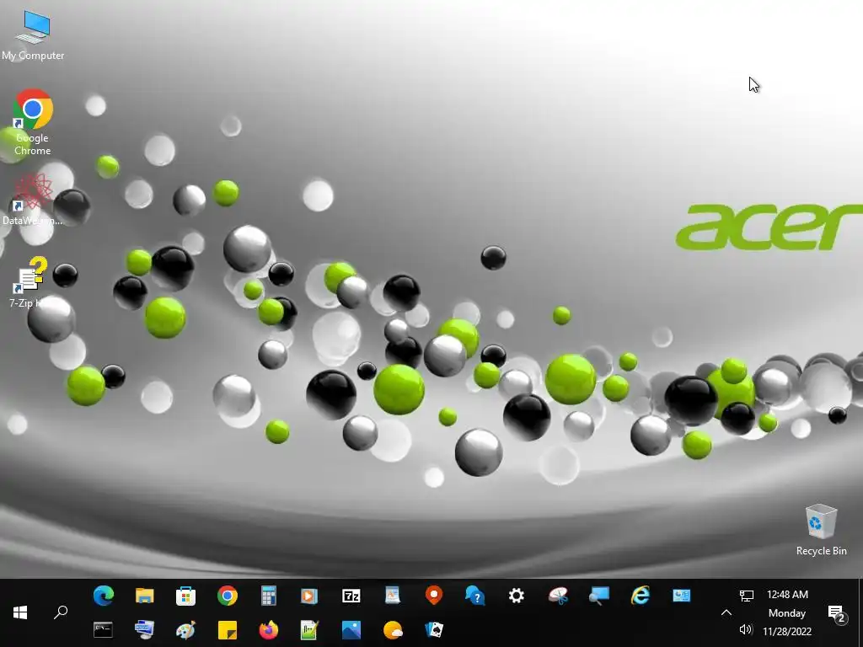Open Windows Media Player from taskbar

click(309, 596)
